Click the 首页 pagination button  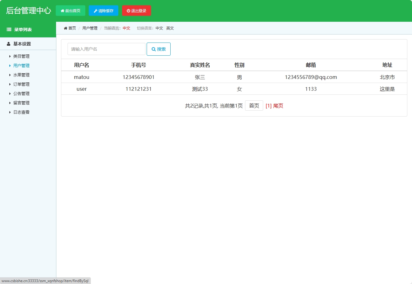254,106
